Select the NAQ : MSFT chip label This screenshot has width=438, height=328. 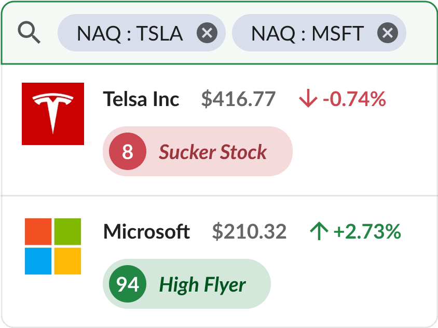pyautogui.click(x=307, y=33)
